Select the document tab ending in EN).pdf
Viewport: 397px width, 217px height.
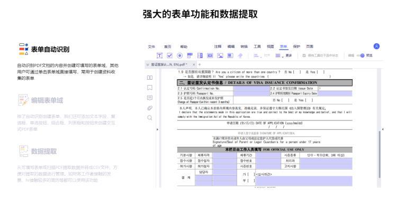[x=169, y=64]
